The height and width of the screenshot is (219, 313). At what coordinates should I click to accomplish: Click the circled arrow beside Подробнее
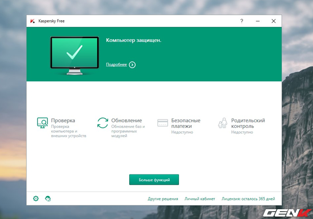point(133,65)
